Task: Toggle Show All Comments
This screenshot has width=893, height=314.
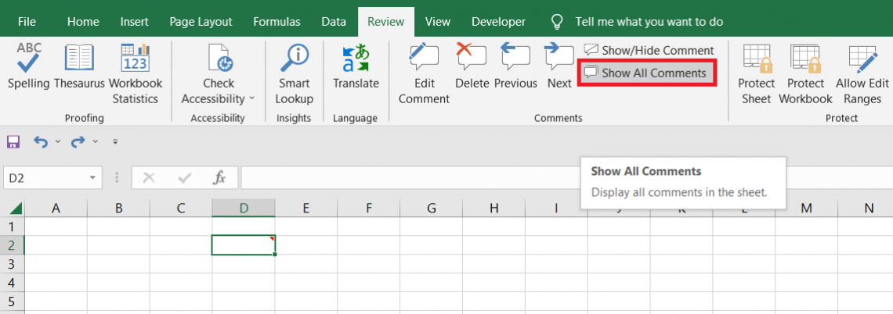Action: [x=646, y=73]
